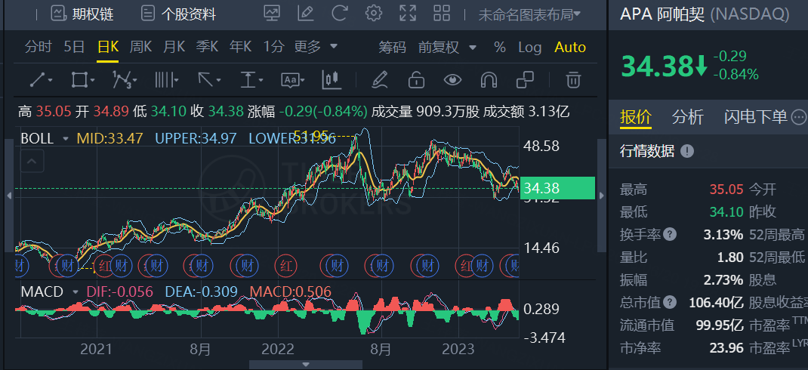This screenshot has width=808, height=370.
Task: Open the 未命名图表布局 layout dropdown
Action: click(529, 14)
